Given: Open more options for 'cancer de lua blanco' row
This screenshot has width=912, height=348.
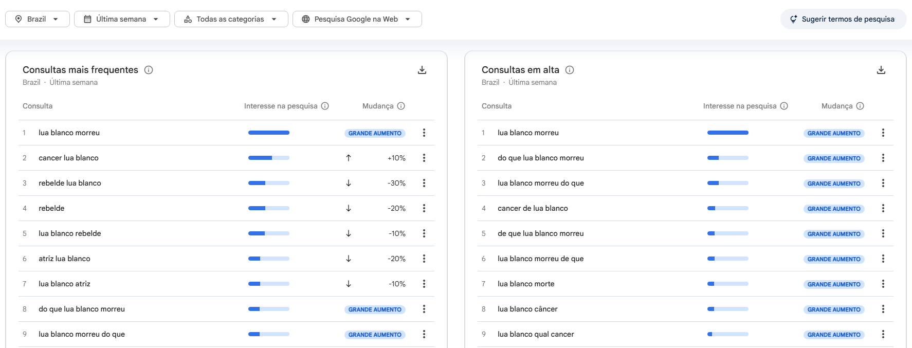Looking at the screenshot, I should [883, 208].
